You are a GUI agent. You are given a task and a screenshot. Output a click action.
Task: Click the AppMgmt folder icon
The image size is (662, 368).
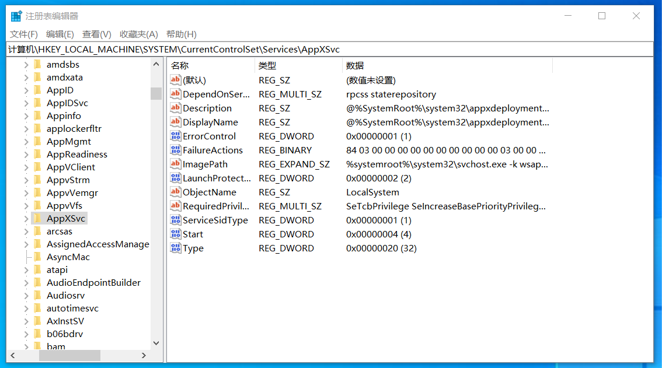click(37, 141)
